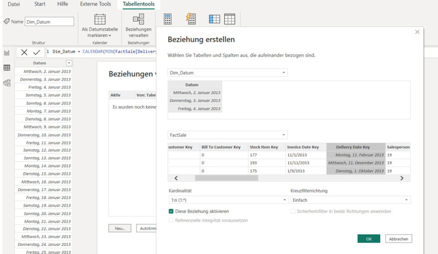Click the FactSale preview horizontal scrollbar

point(227,178)
